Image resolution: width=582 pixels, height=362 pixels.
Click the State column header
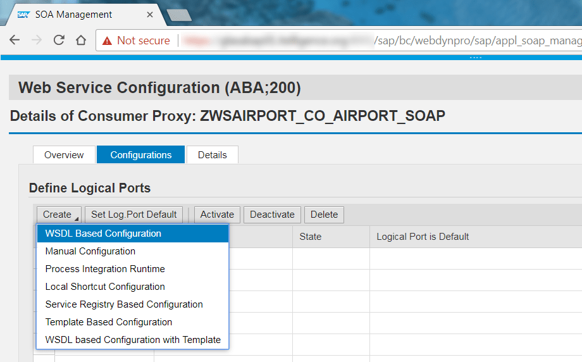point(331,237)
